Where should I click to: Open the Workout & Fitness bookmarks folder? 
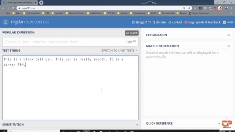(75, 13)
